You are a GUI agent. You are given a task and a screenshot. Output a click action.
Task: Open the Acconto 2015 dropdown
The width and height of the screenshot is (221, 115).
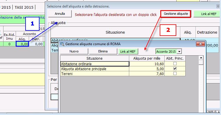point(179,52)
